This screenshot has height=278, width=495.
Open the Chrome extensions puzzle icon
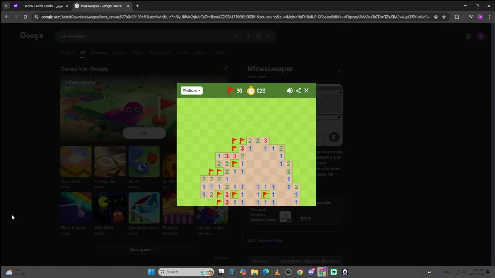[457, 17]
